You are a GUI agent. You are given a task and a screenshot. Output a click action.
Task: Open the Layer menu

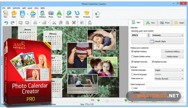tap(30, 8)
